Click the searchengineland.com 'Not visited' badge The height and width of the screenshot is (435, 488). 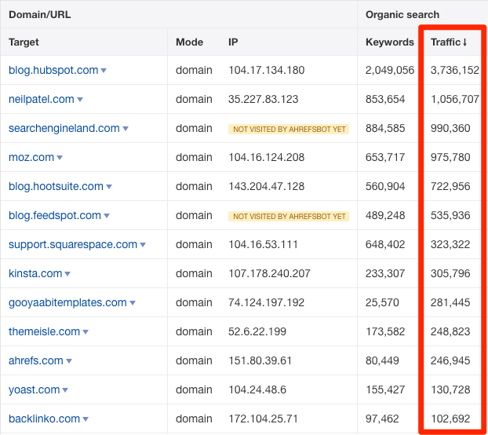pos(289,129)
